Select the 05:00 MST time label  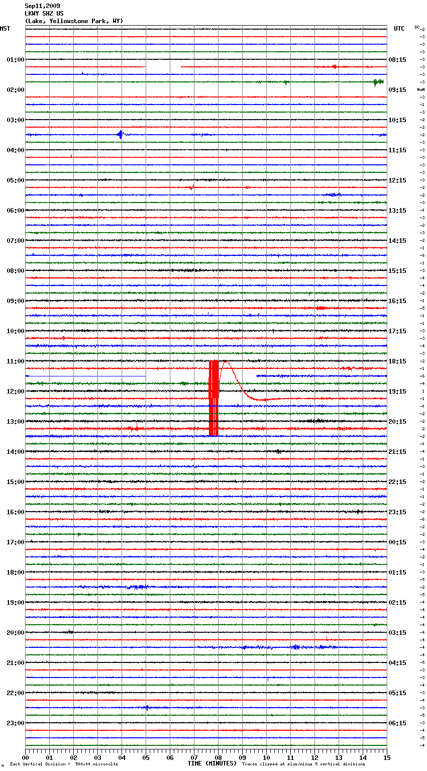tap(16, 180)
